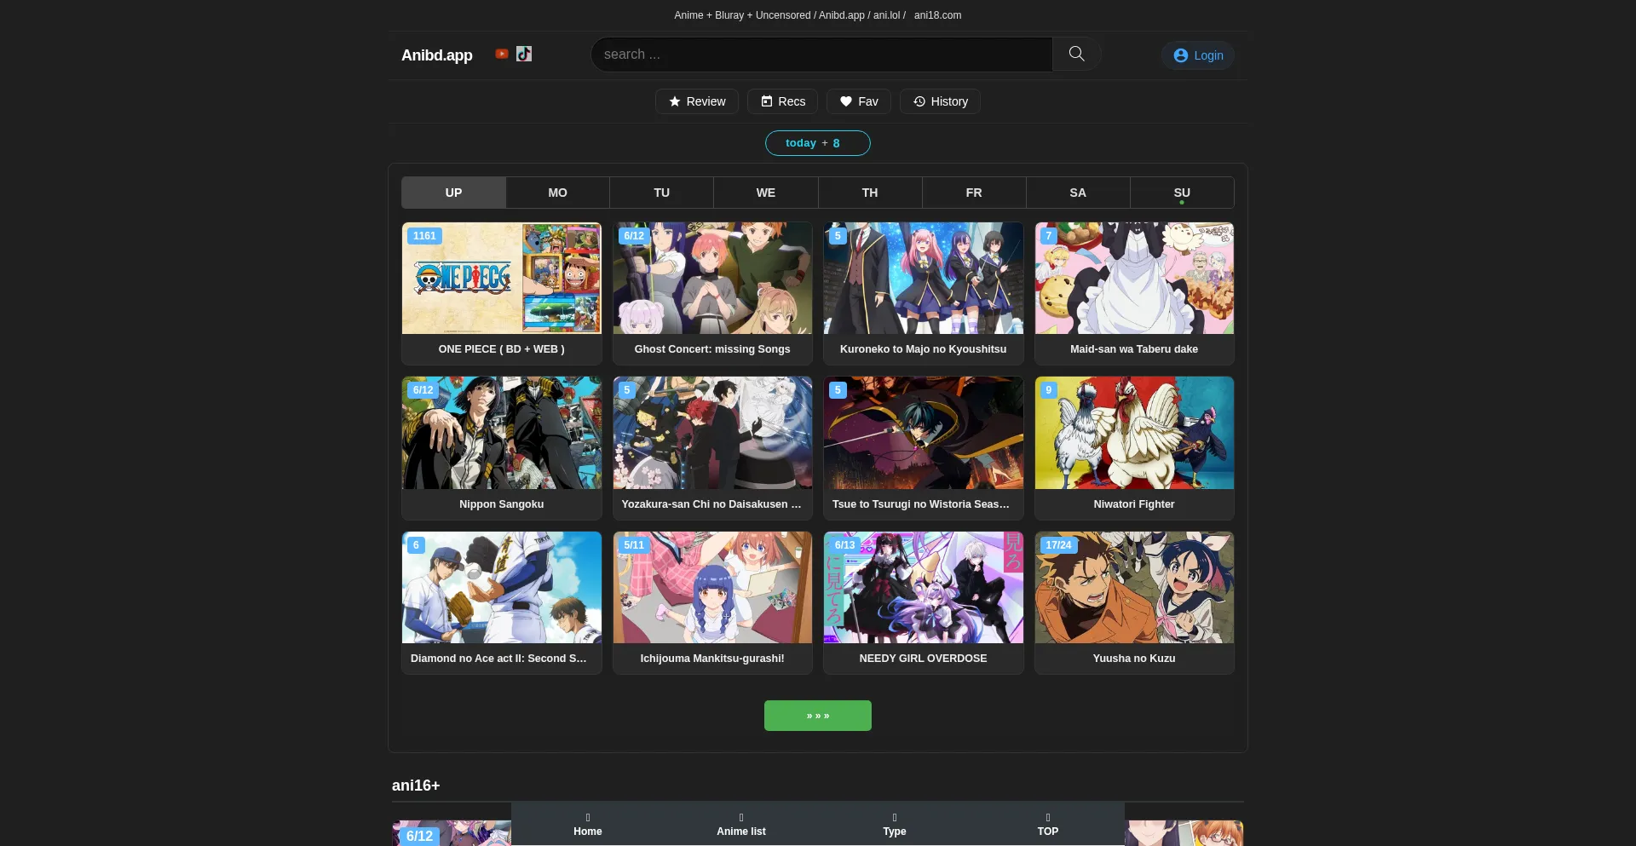Screen dimensions: 1636x846
Task: Open Kuroneko to Majo no Kyoushitsu thumbnail
Action: 924,279
